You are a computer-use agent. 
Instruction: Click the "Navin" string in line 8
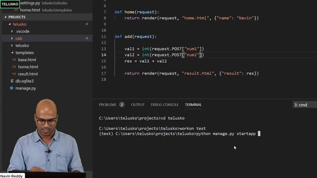[x=245, y=18]
